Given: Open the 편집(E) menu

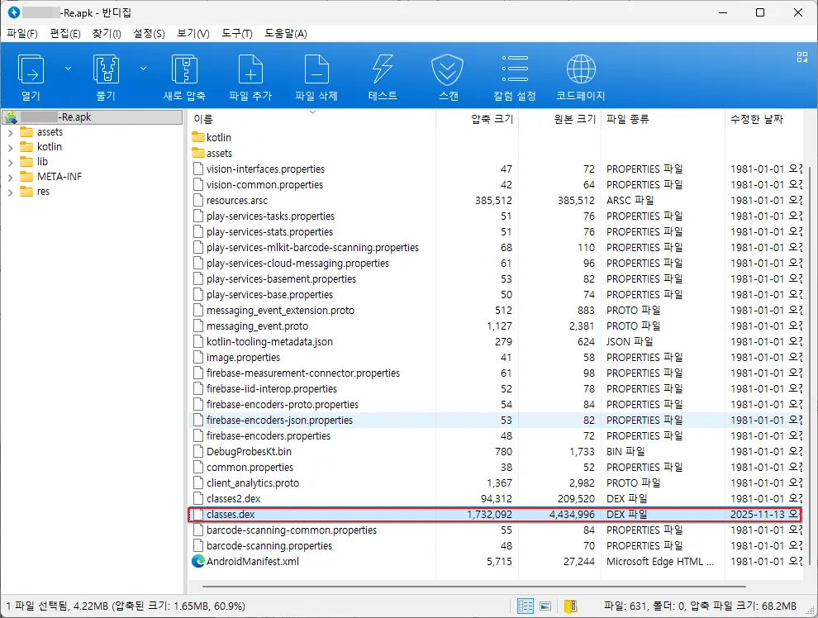Looking at the screenshot, I should pos(64,34).
